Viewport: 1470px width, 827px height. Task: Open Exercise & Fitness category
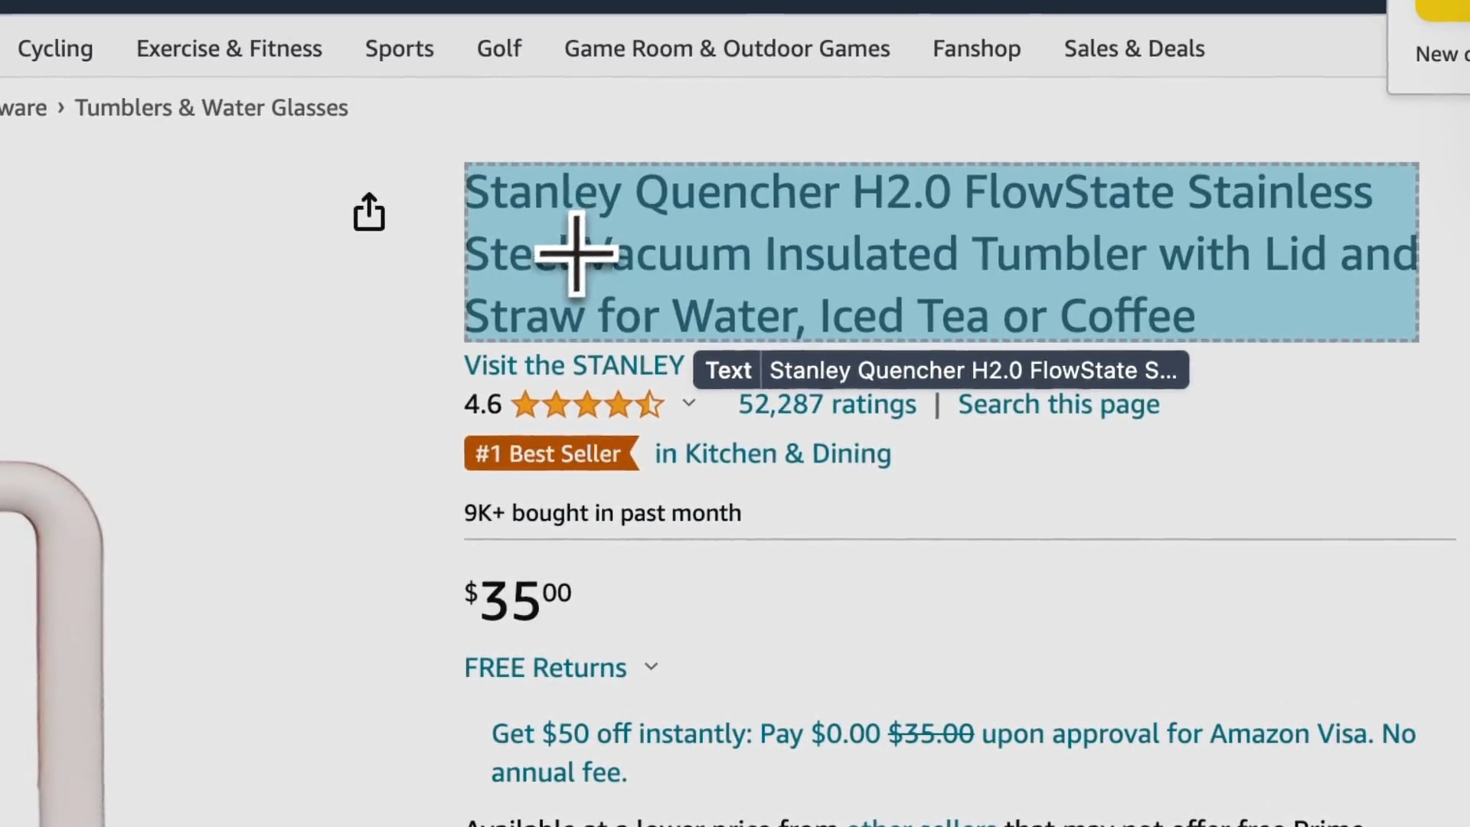229,48
